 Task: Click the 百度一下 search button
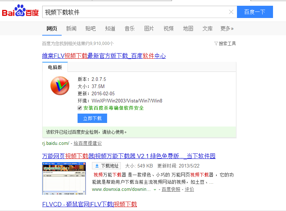click(x=255, y=12)
